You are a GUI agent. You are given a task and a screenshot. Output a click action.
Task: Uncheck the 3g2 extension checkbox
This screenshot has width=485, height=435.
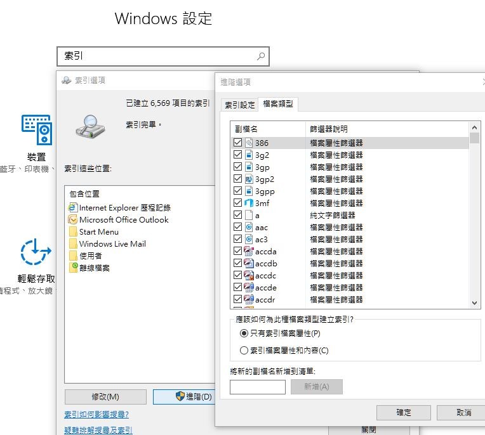point(237,155)
